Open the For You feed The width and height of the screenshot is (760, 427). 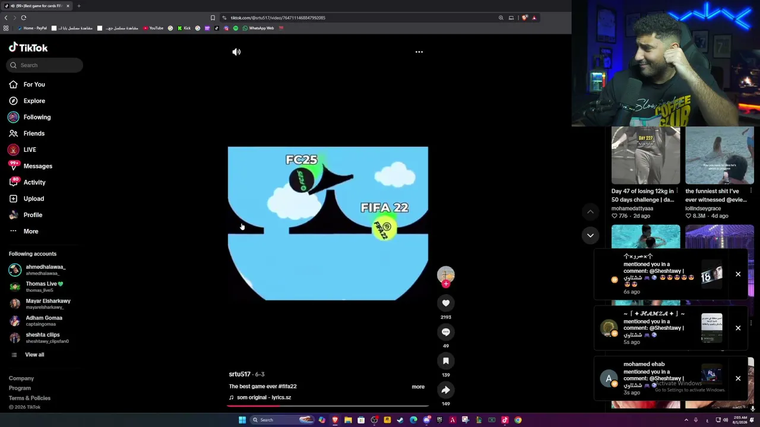pos(27,84)
